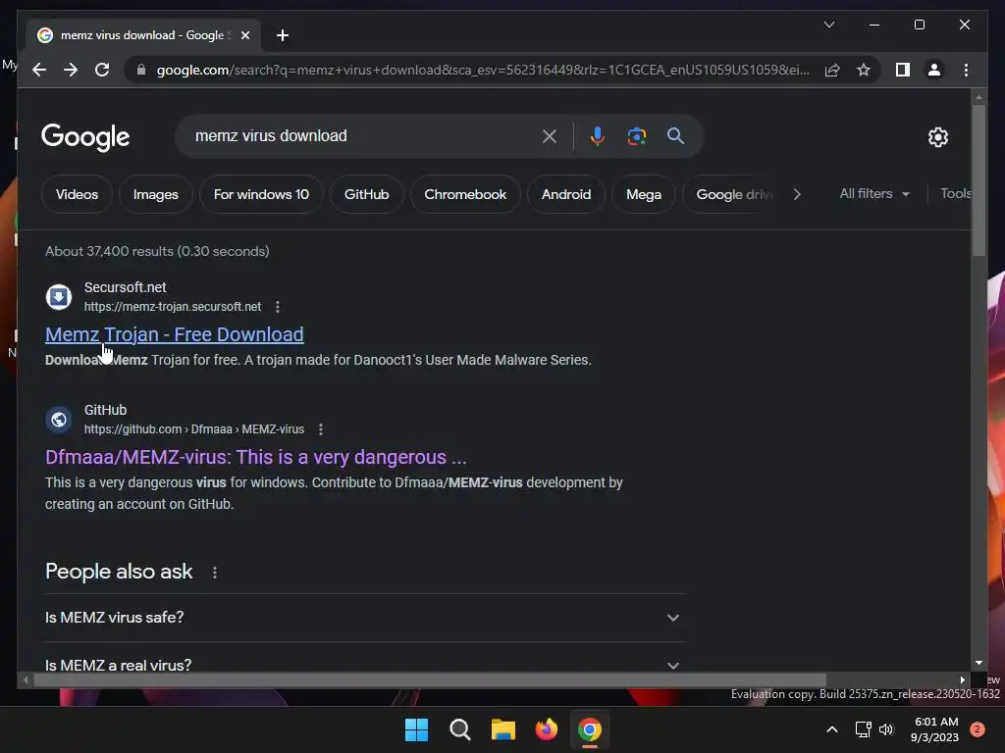This screenshot has width=1005, height=753.
Task: Open options for GitHub result
Action: [x=321, y=429]
